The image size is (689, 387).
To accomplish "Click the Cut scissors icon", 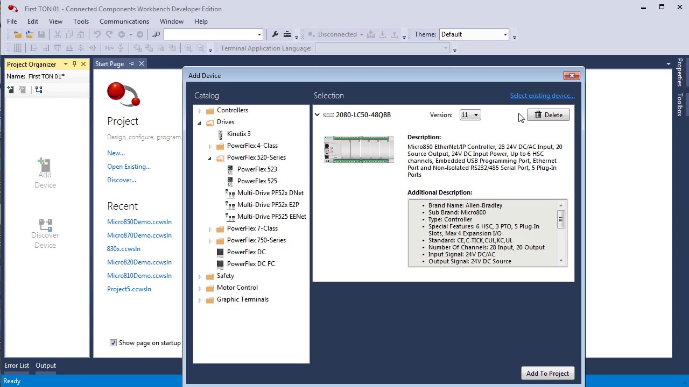I will 58,34.
